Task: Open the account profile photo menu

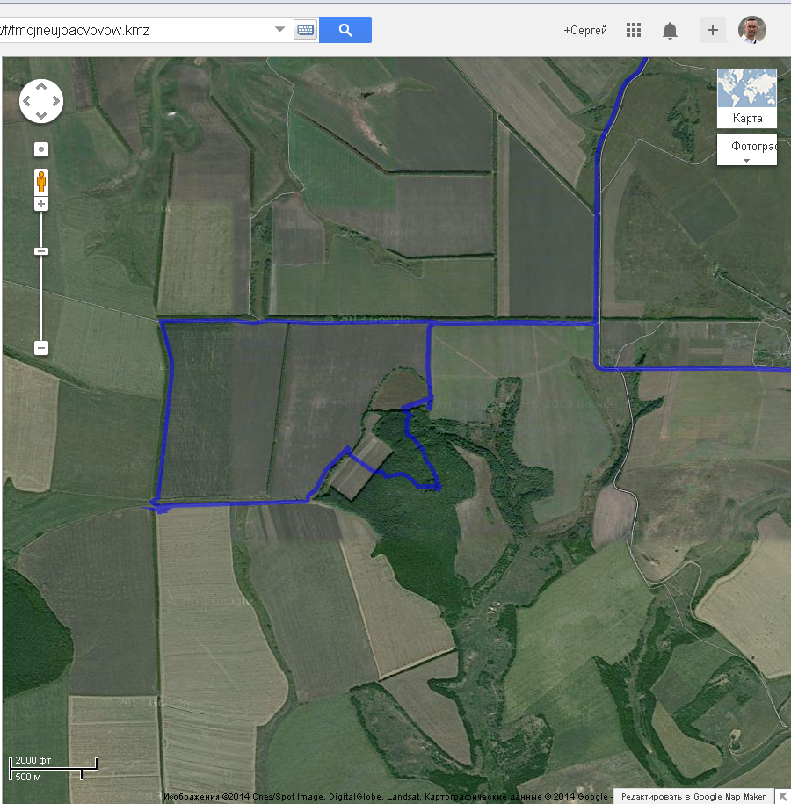Action: (x=752, y=30)
